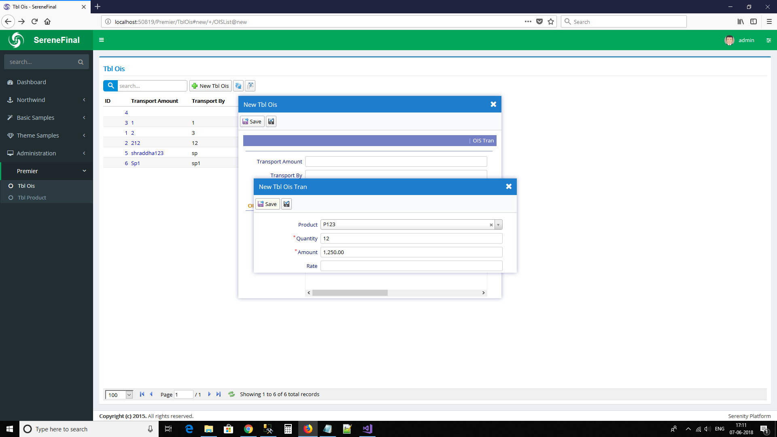Screen dimensions: 777x437
Task: Open the Product dropdown arrow
Action: (499, 225)
